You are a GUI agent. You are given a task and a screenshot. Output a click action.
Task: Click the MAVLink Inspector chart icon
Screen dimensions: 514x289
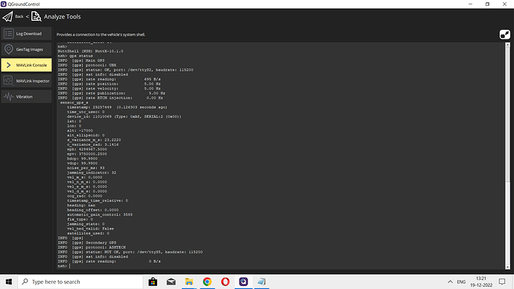[8, 80]
